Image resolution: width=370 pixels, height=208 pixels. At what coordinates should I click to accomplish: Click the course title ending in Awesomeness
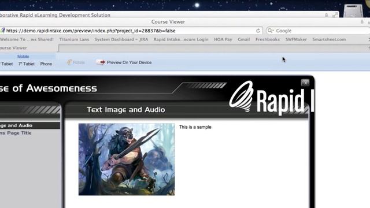(49, 88)
